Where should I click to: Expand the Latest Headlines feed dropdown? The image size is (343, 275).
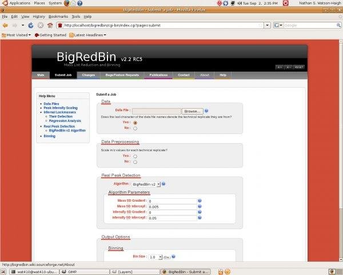point(87,35)
